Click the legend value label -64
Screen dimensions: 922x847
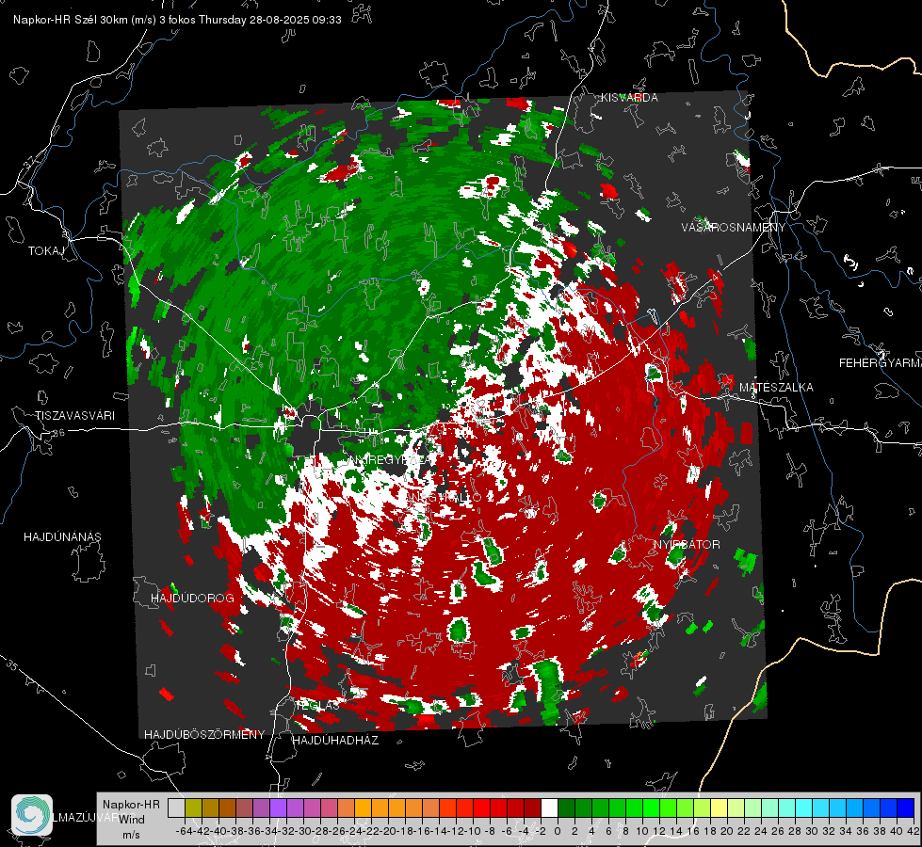click(185, 832)
